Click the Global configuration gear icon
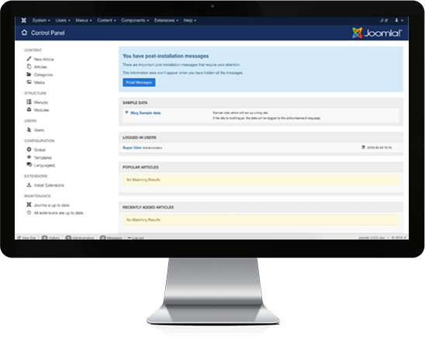Screen dimensions: 425x338 pyautogui.click(x=29, y=149)
